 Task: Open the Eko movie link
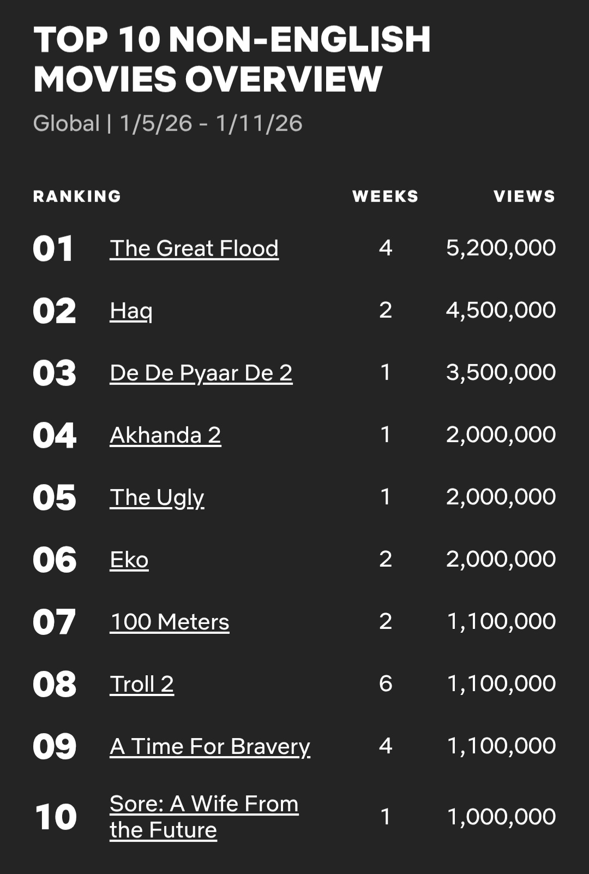129,560
